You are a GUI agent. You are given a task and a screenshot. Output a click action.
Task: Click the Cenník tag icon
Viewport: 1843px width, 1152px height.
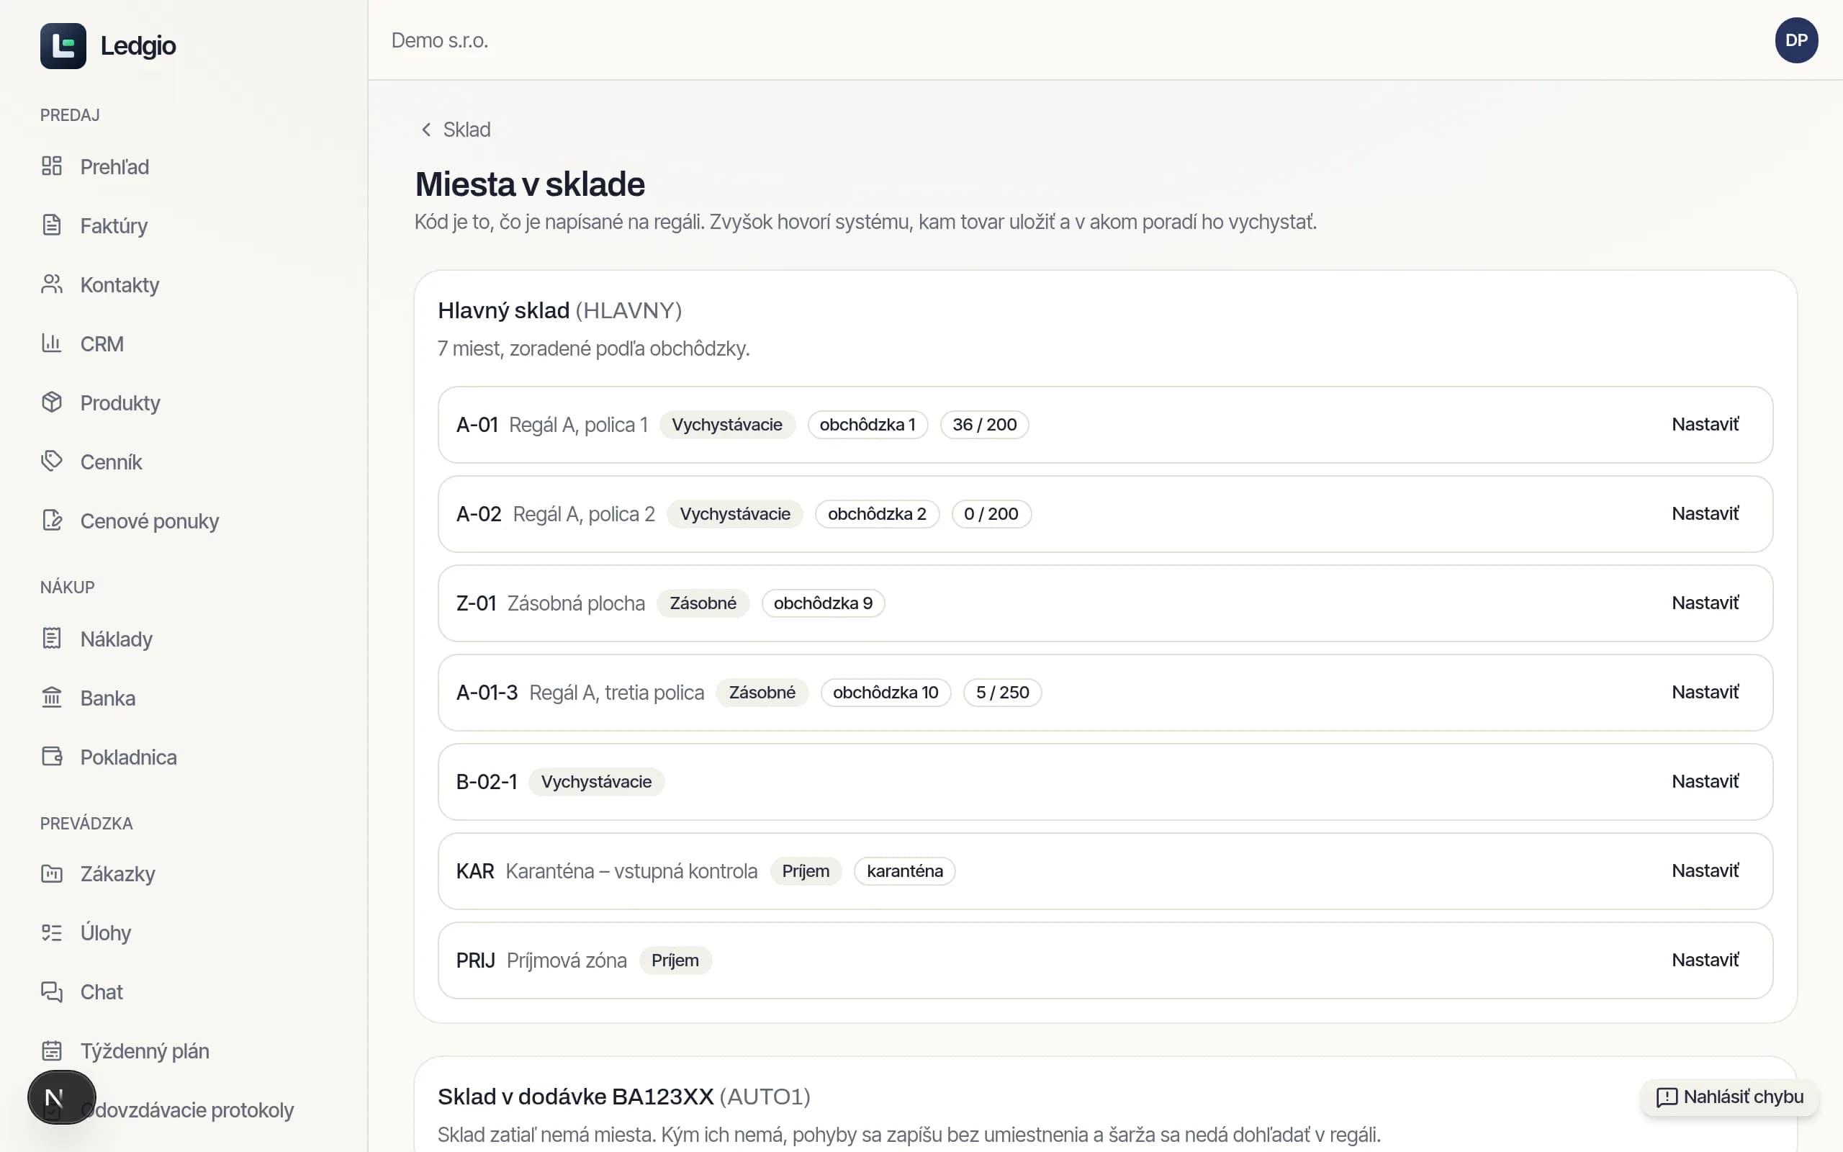pos(52,462)
